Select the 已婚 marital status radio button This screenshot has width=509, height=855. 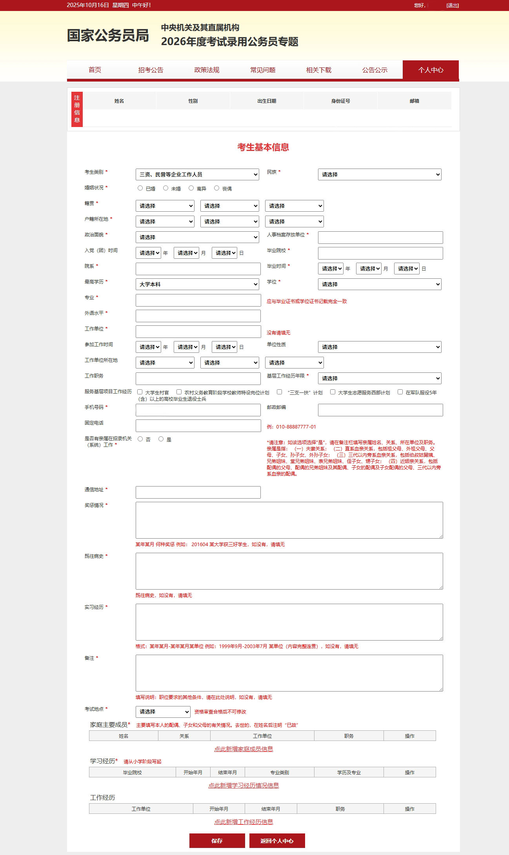pos(140,188)
